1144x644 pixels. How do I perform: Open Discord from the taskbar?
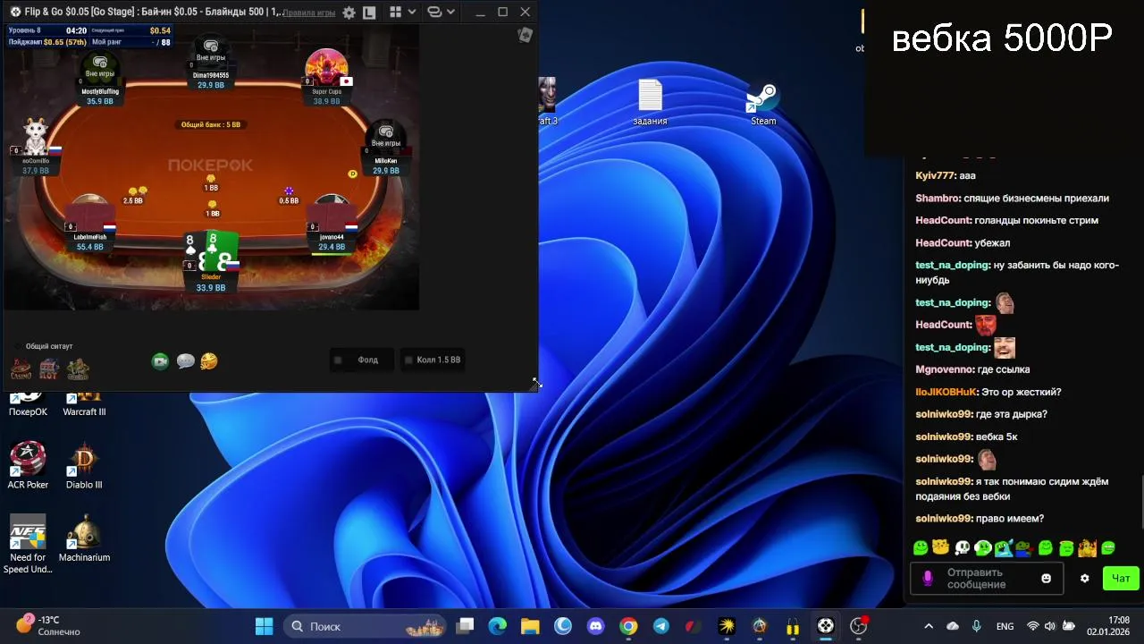coord(595,626)
